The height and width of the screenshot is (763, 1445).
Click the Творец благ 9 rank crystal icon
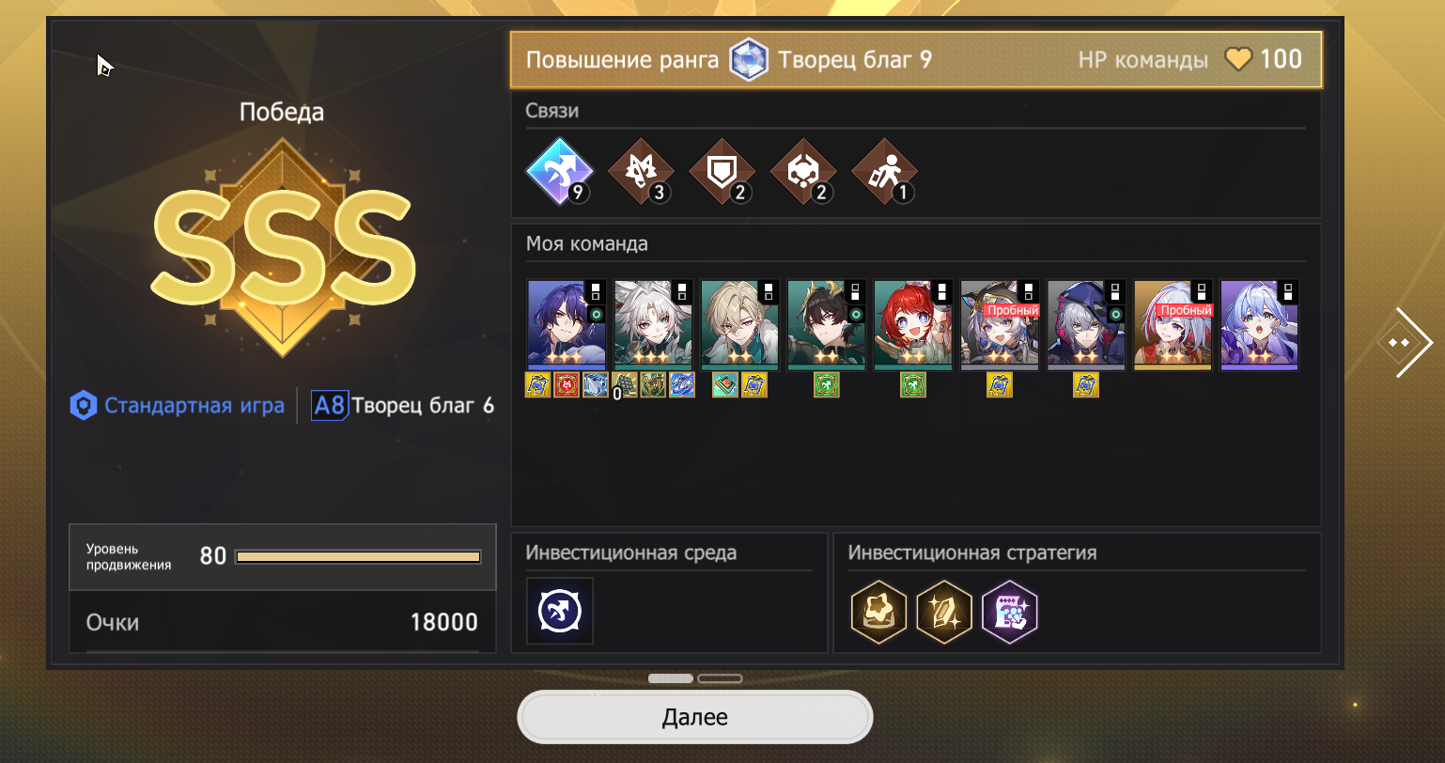(x=749, y=60)
